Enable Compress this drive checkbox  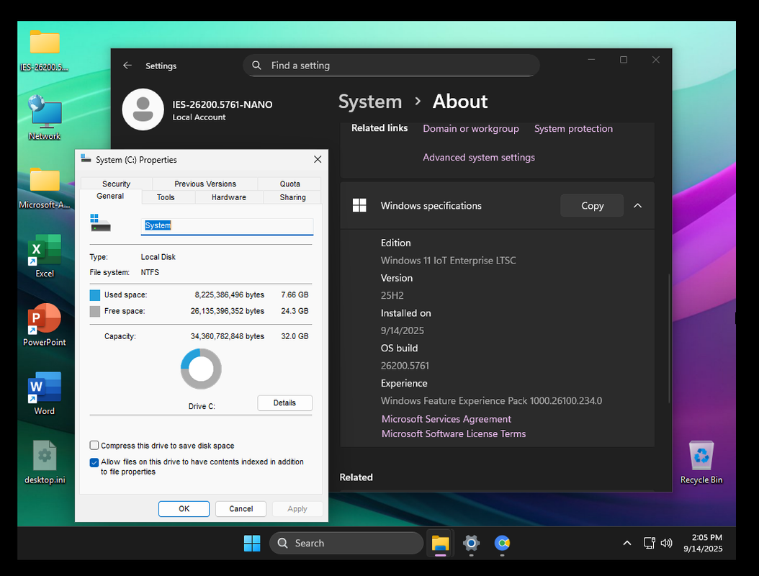pyautogui.click(x=94, y=445)
